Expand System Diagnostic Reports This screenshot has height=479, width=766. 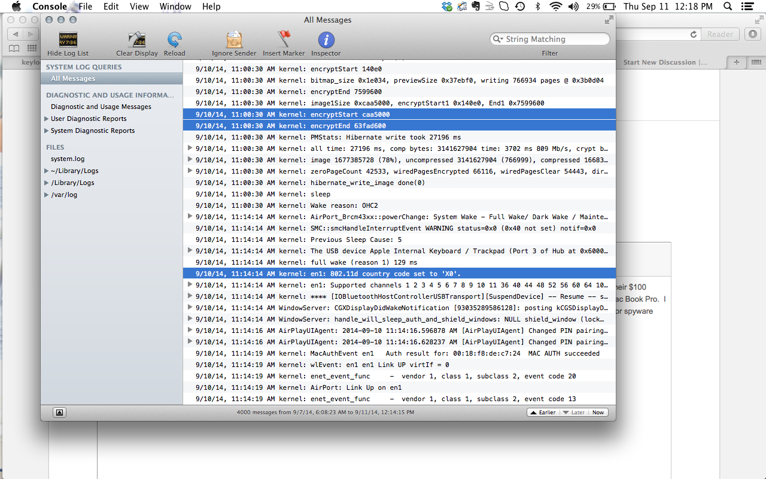click(x=47, y=131)
